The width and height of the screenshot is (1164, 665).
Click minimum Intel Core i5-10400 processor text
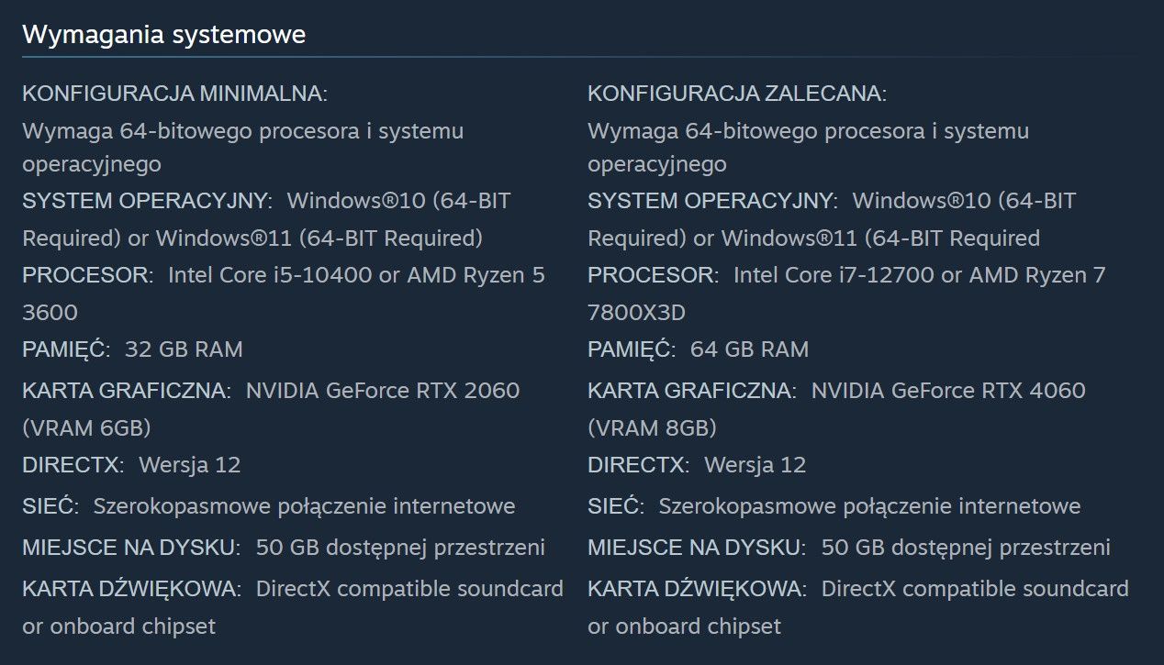coord(271,275)
